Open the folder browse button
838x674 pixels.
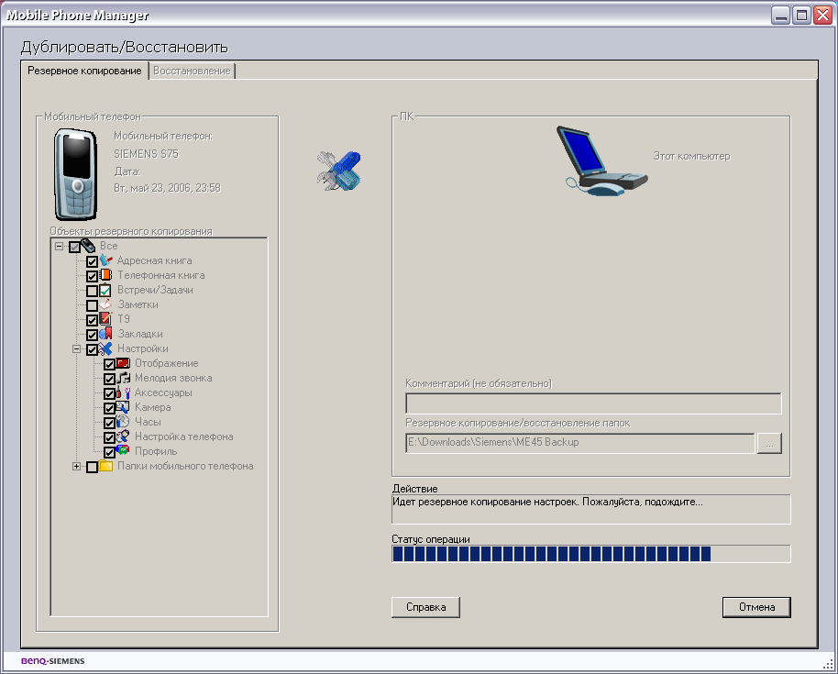coord(769,443)
